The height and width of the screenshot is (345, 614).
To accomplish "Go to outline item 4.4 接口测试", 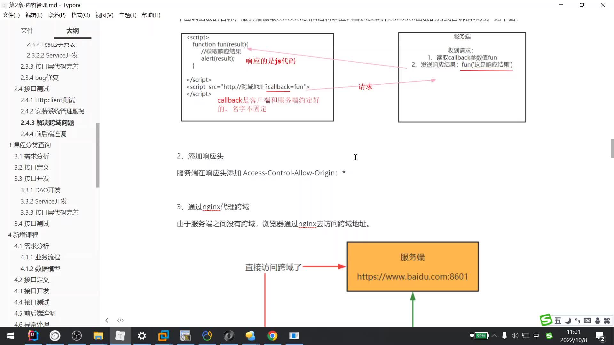I will pos(32,302).
